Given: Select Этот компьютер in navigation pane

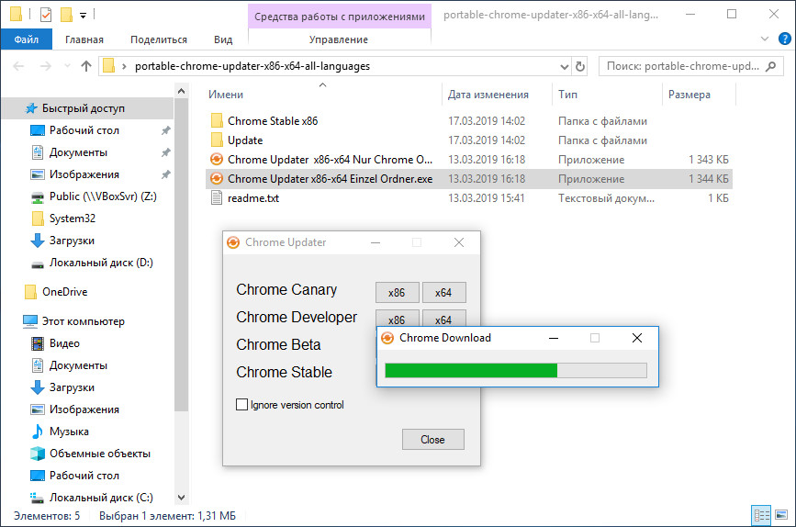Looking at the screenshot, I should (84, 321).
